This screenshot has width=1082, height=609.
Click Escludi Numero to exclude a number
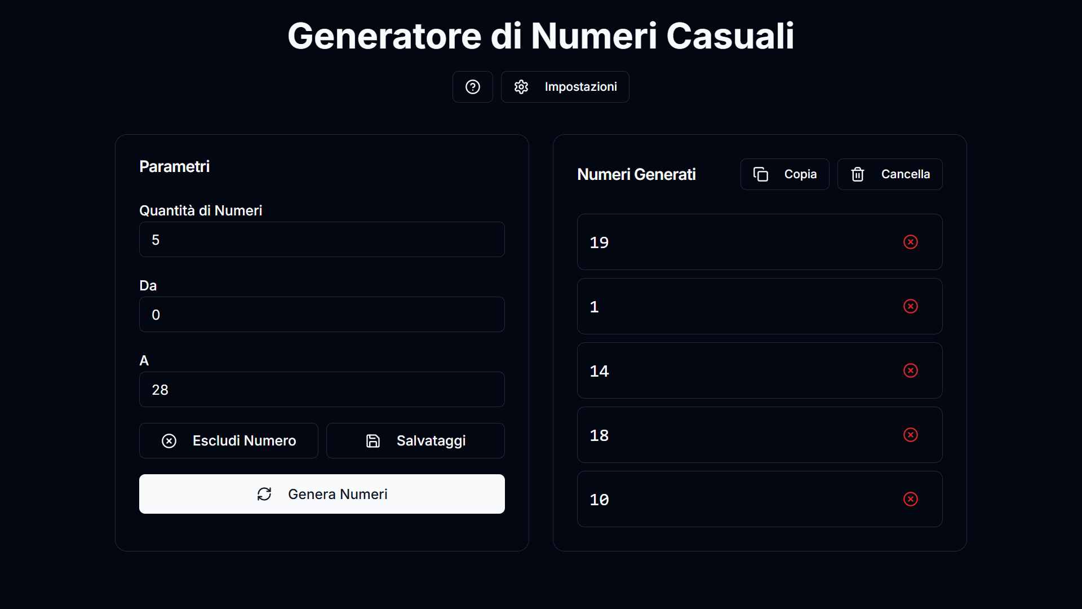[x=229, y=440]
